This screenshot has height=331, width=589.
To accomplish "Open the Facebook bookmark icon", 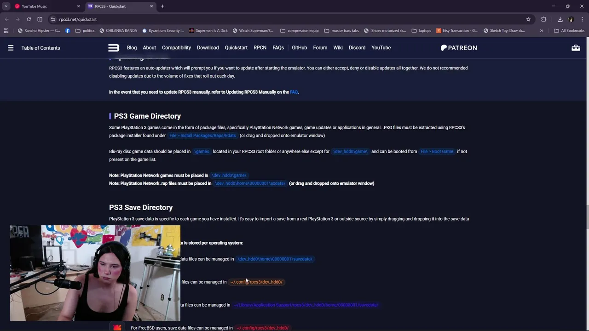I will 68,31.
